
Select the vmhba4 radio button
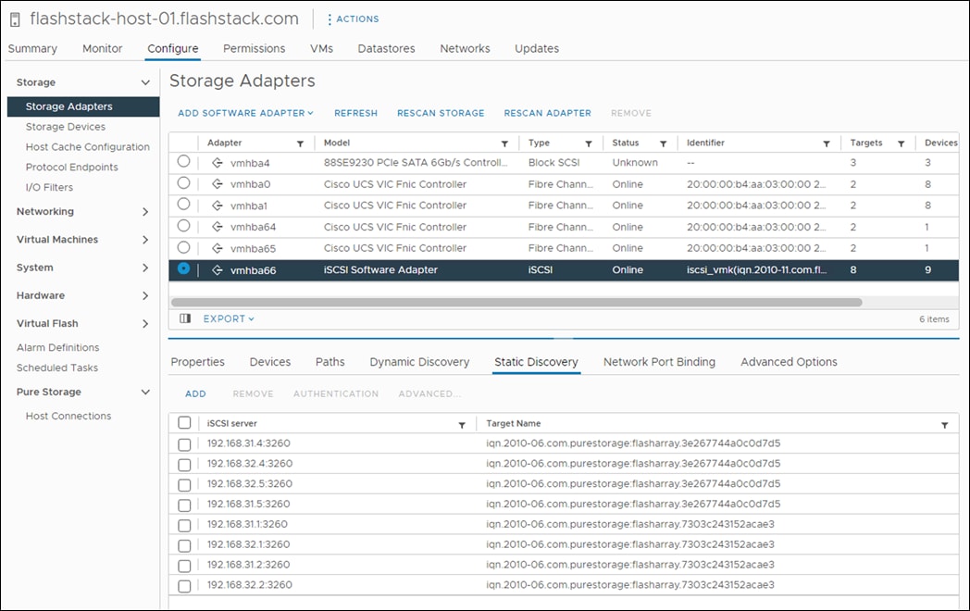(x=182, y=163)
